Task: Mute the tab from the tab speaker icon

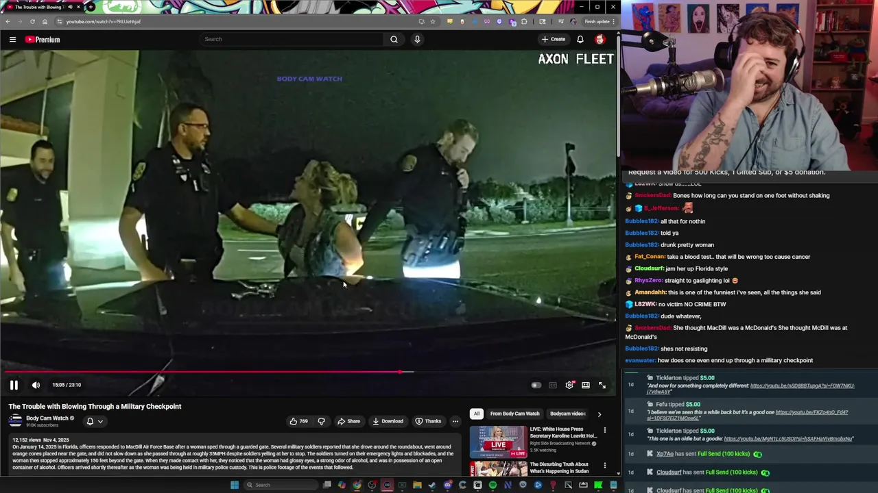Action: pyautogui.click(x=70, y=7)
